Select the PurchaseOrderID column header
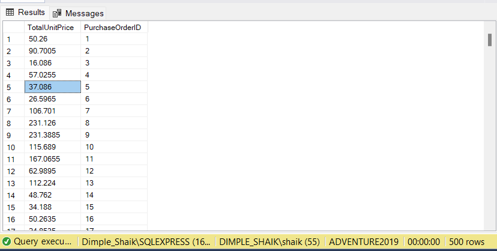 click(x=112, y=28)
